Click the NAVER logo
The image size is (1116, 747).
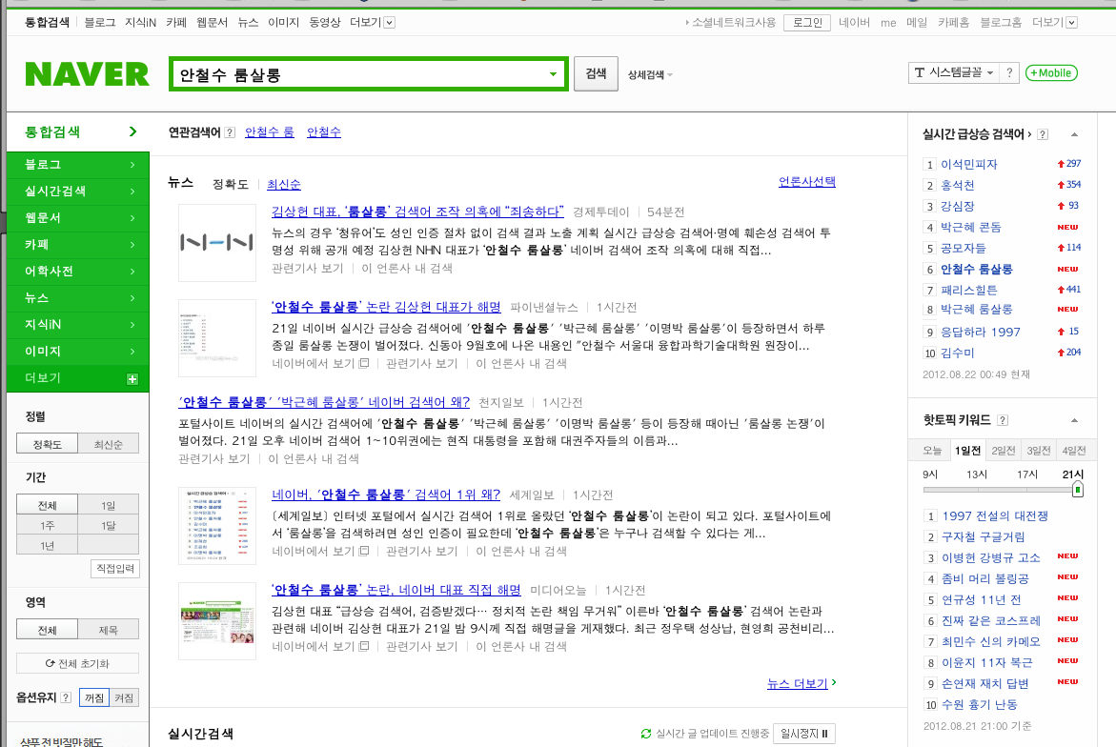click(87, 74)
